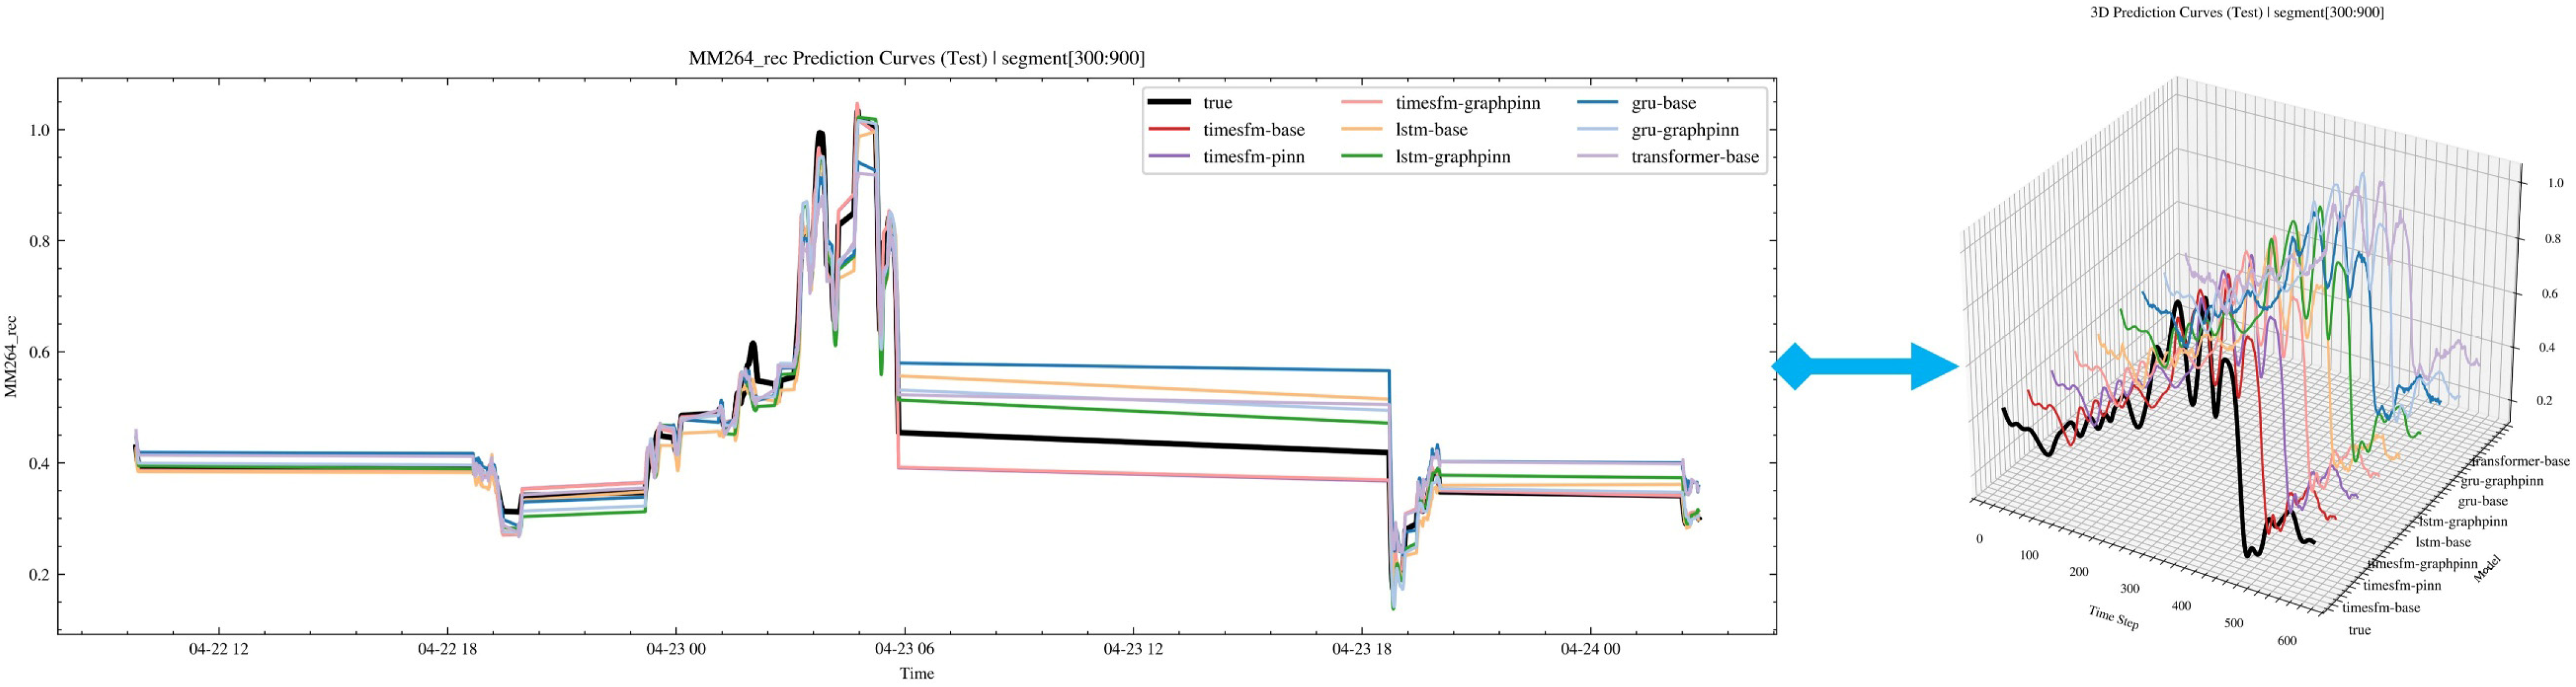Click the '0.4' y-axis tick of the 2D plot
The height and width of the screenshot is (687, 2576).
pos(38,463)
